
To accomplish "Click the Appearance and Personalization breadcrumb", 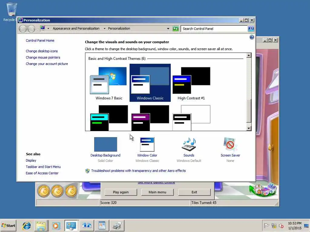I will coord(76,28).
